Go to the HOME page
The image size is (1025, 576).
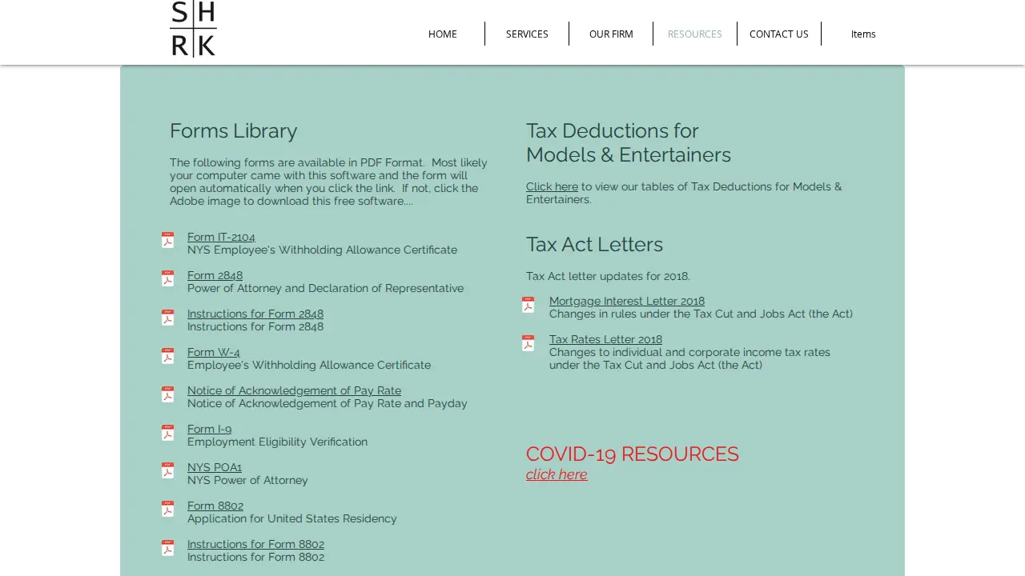pyautogui.click(x=443, y=34)
